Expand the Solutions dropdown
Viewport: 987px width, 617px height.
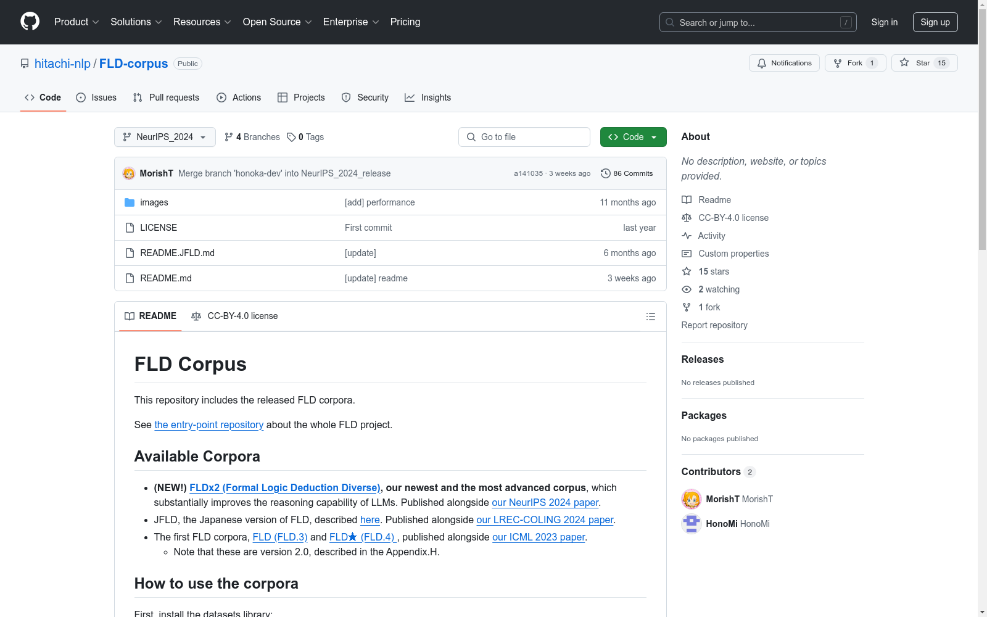[x=136, y=22]
